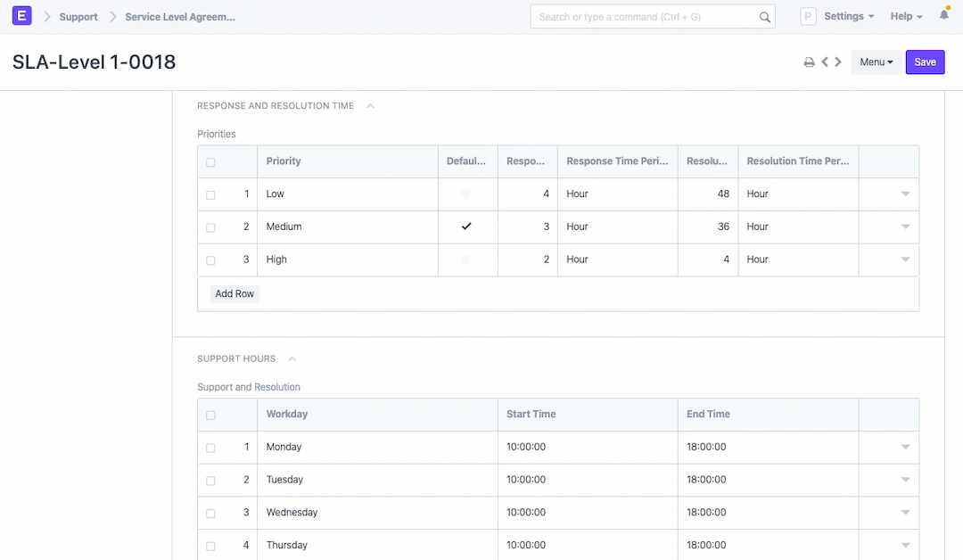
Task: Toggle select-all checkbox in Priorities table
Action: [210, 162]
